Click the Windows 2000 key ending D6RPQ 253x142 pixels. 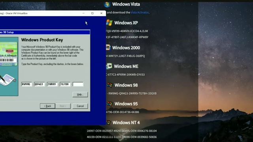pos(126,56)
